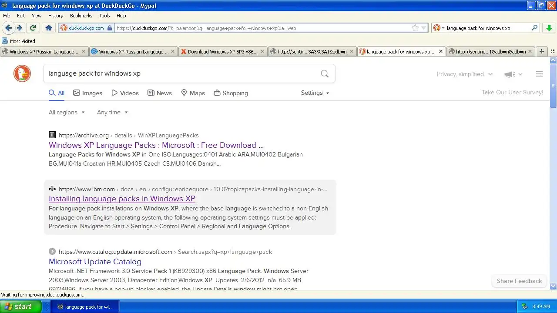Screen dimensions: 557x313
Task: Select the All results tab
Action: coord(57,93)
